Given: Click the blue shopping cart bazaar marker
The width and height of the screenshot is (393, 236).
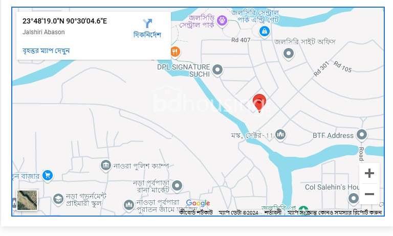Looking at the screenshot, I should click(x=48, y=176).
